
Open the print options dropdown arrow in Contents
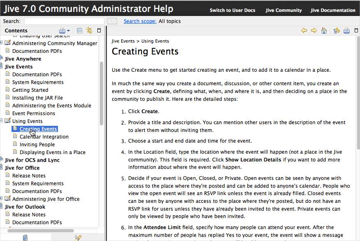click(x=68, y=31)
